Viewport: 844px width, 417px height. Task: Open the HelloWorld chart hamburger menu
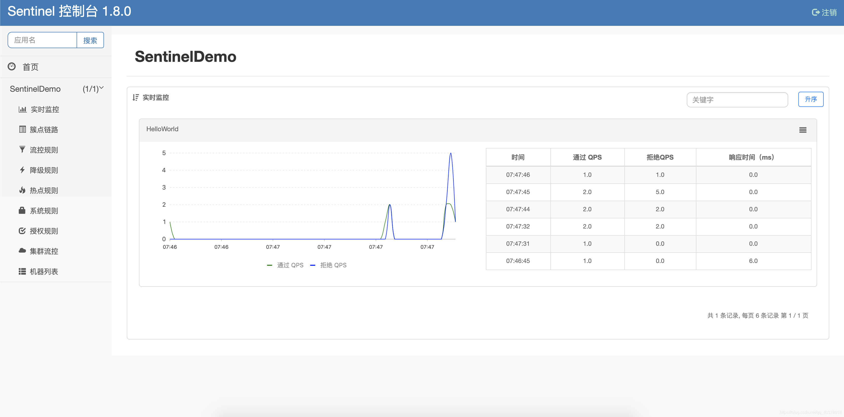pos(803,130)
